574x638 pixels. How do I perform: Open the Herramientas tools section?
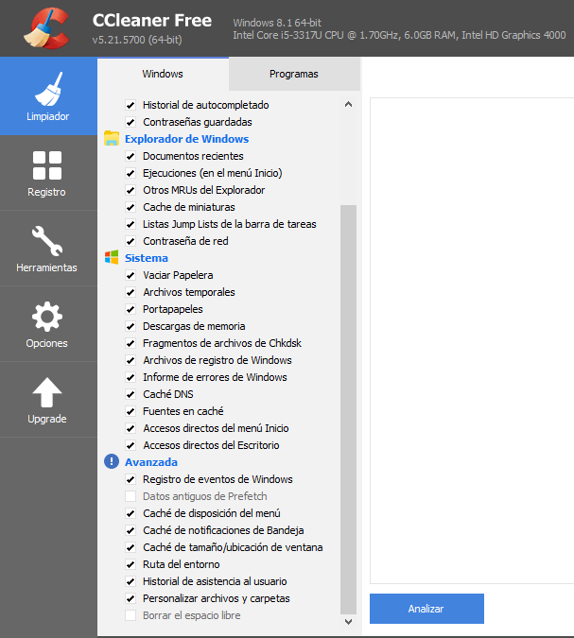pos(48,249)
